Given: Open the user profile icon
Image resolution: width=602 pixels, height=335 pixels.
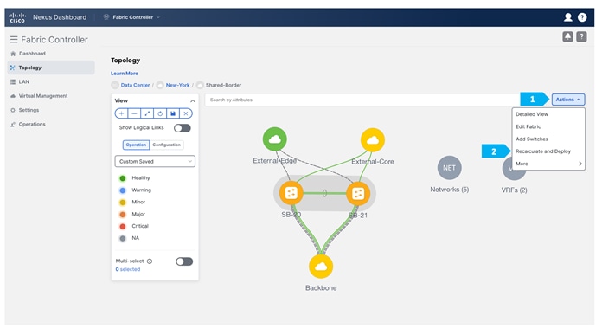Looking at the screenshot, I should pyautogui.click(x=567, y=17).
